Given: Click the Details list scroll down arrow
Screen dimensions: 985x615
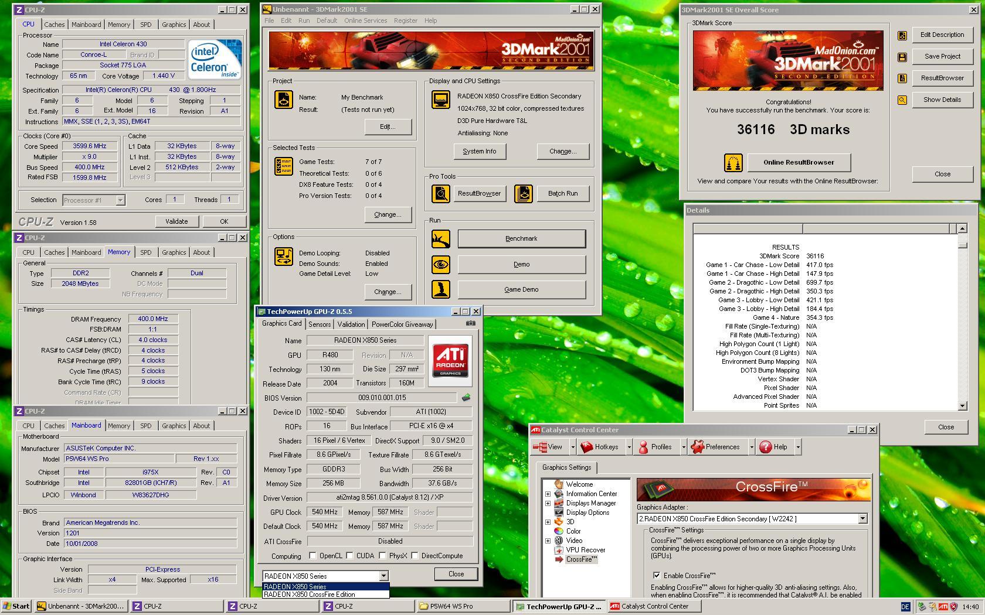Looking at the screenshot, I should coord(962,405).
